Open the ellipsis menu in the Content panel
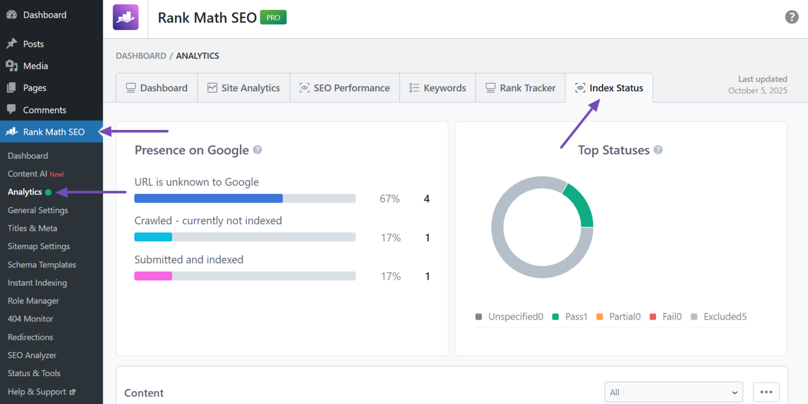The image size is (808, 404). coord(766,392)
